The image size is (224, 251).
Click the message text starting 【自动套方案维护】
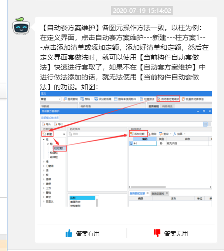click(x=124, y=57)
